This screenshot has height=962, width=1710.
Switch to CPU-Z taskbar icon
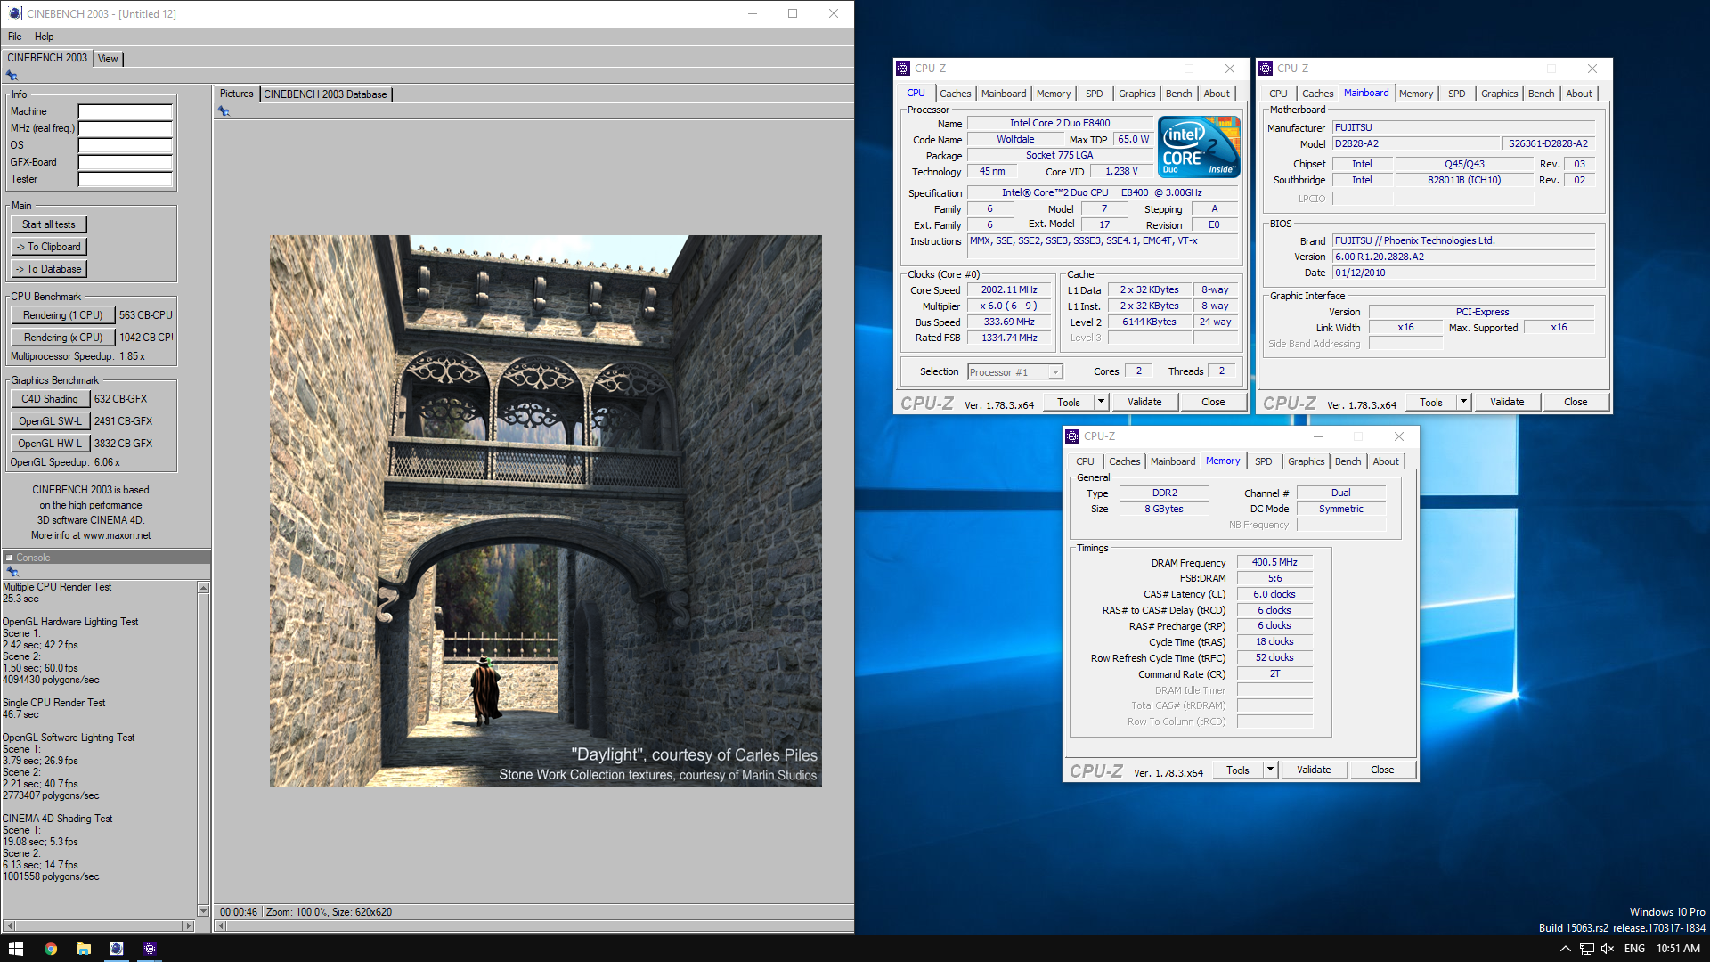149,949
